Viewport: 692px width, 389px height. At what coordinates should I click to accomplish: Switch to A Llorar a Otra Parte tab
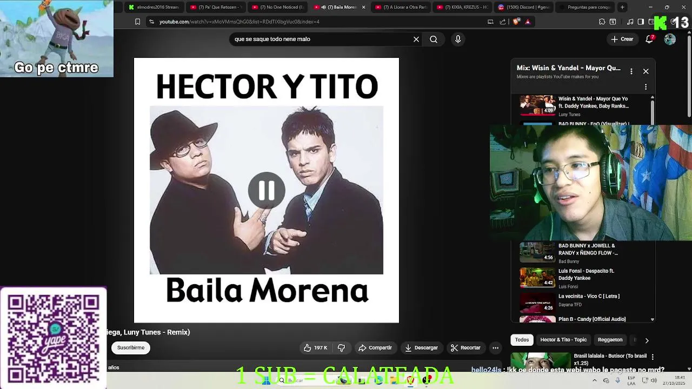400,7
